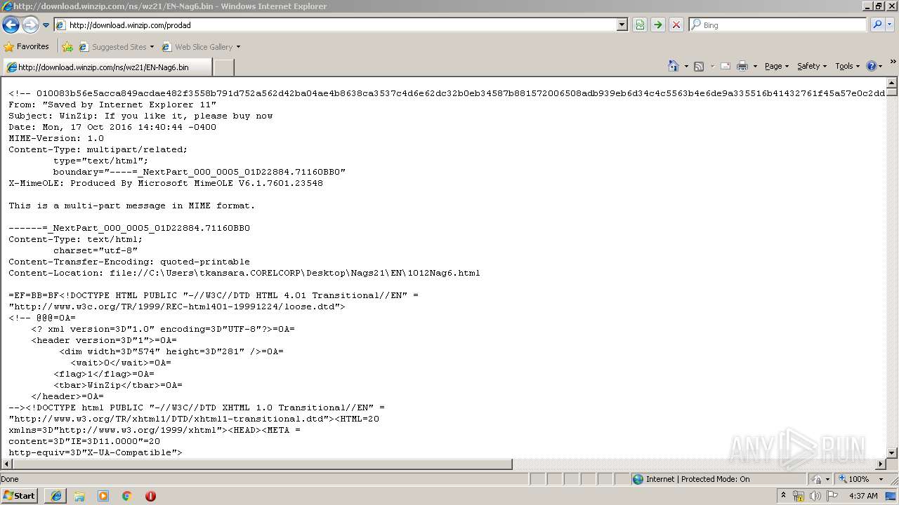
Task: Expand the address bar autocomplete dropdown
Action: (x=622, y=25)
